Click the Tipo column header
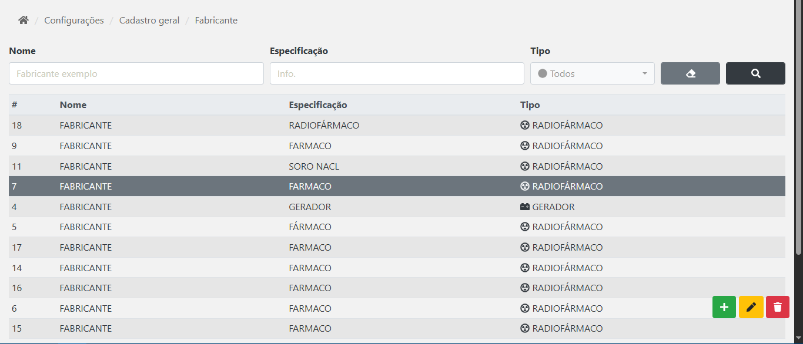This screenshot has width=803, height=344. tap(530, 105)
